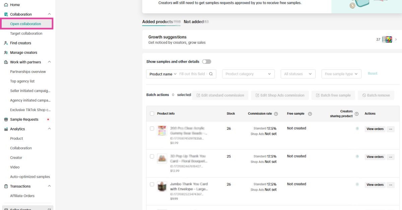
Task: Open more options for the Gummy Bear Beads row
Action: (x=391, y=129)
